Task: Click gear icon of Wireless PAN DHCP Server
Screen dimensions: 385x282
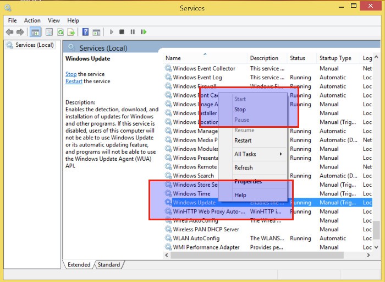Action: click(x=168, y=229)
